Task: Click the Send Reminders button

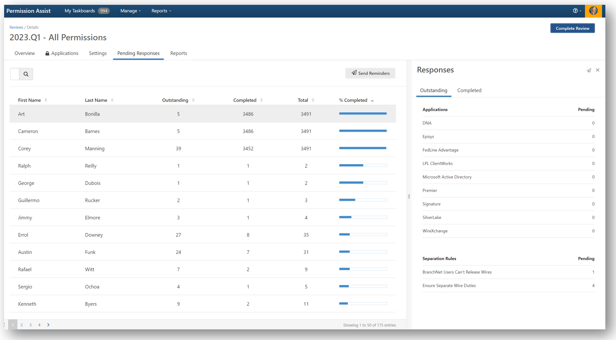Action: (370, 73)
